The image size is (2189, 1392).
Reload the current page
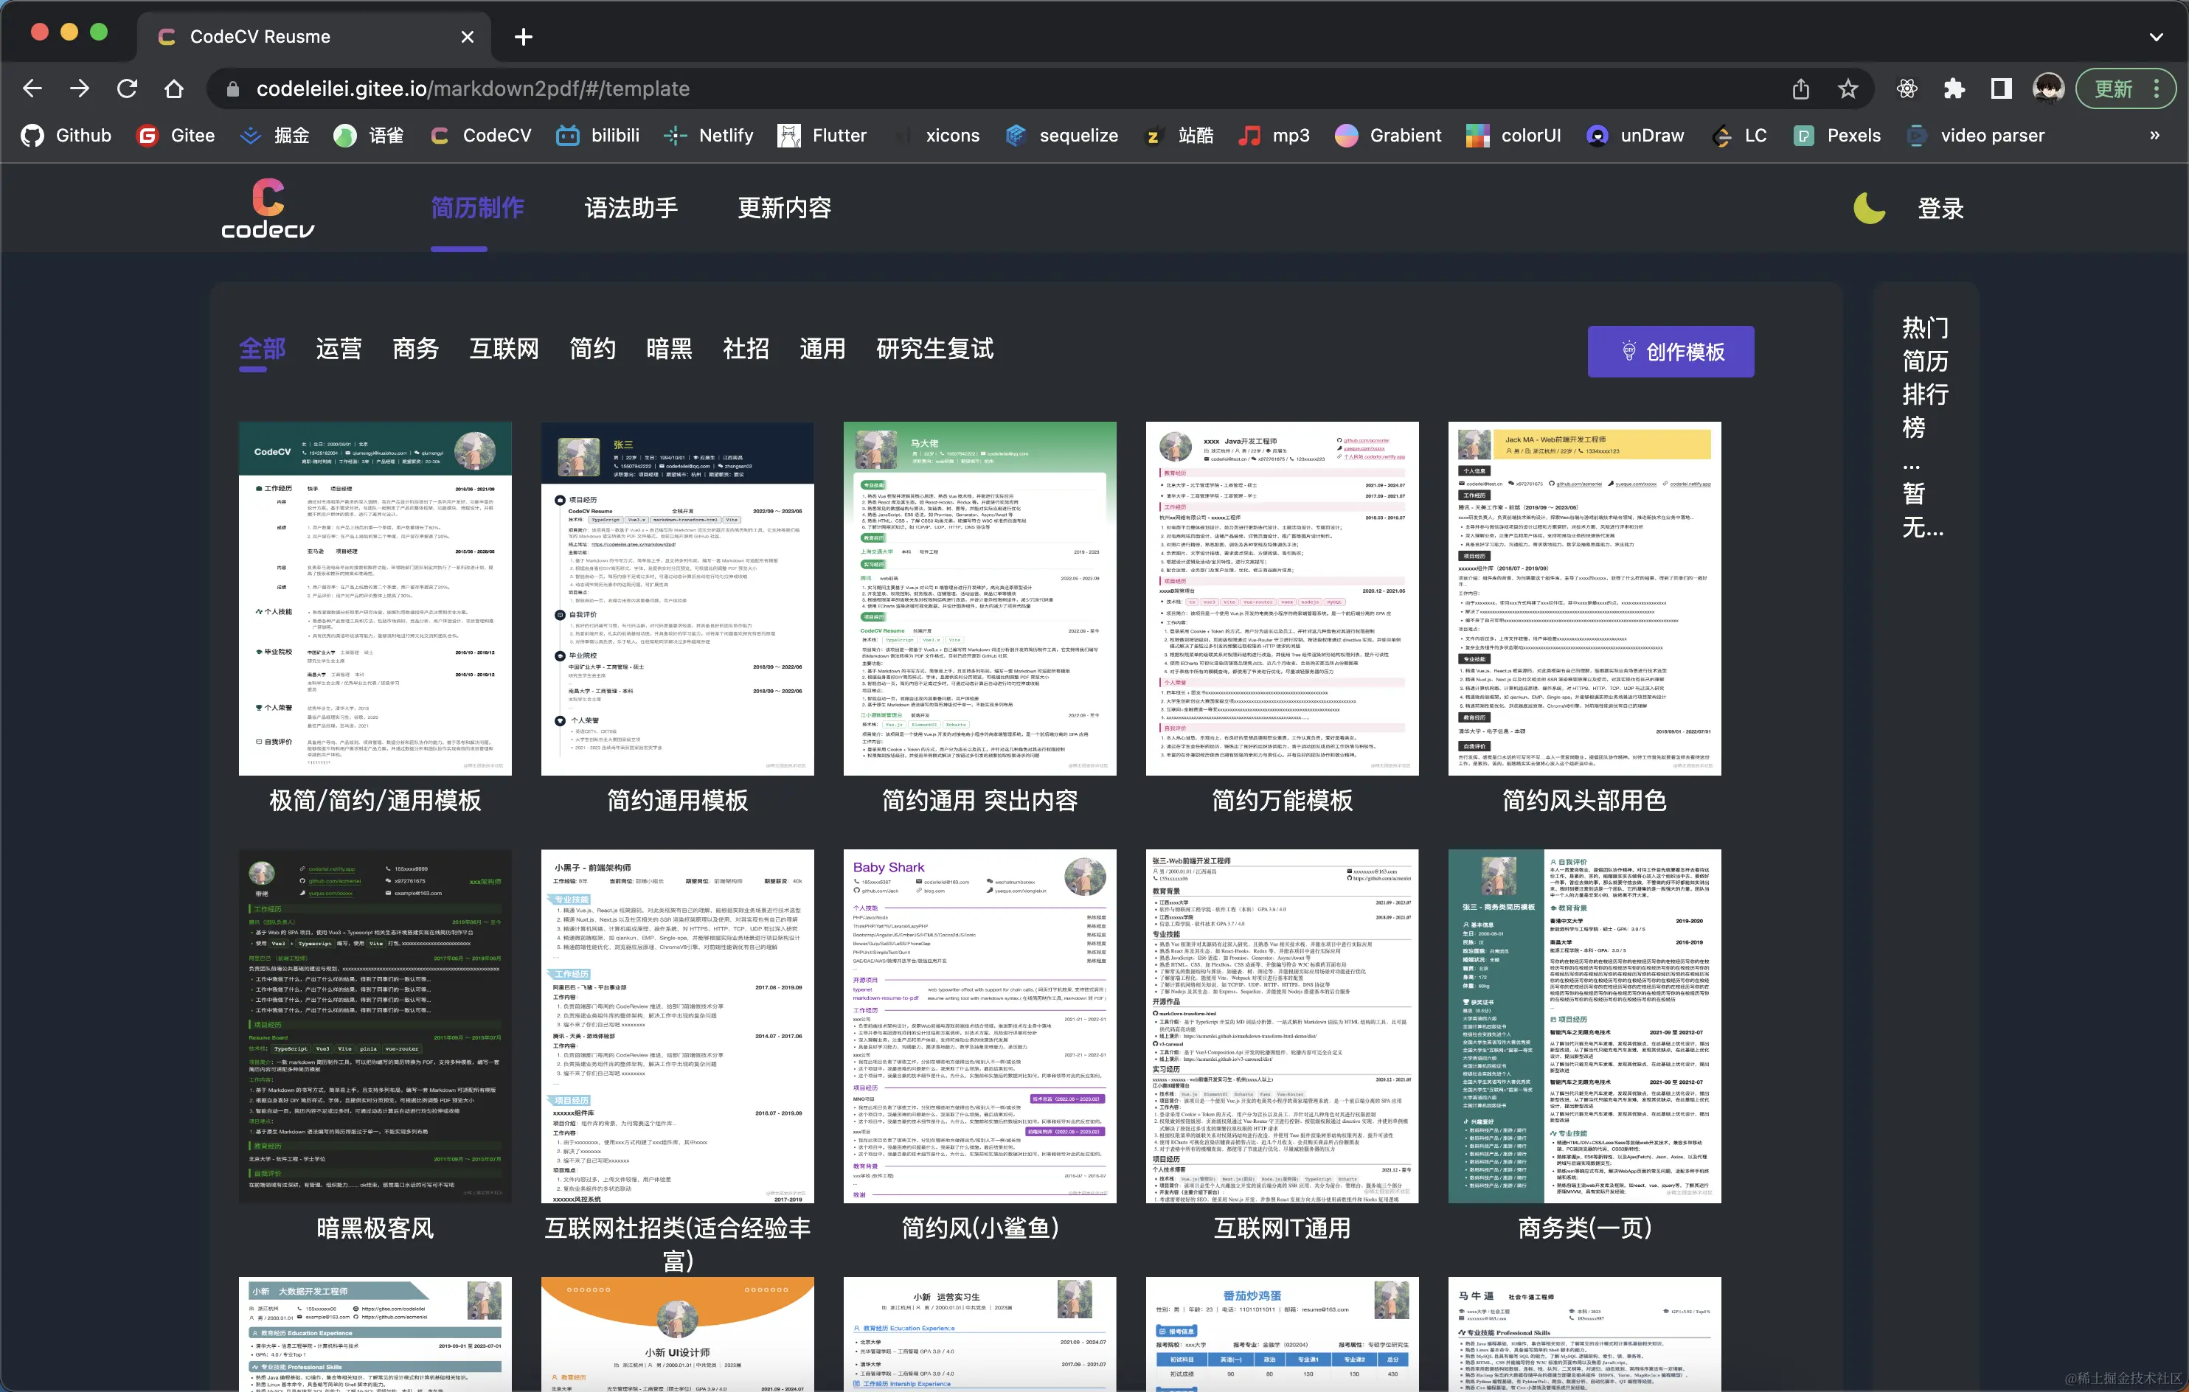click(x=128, y=89)
